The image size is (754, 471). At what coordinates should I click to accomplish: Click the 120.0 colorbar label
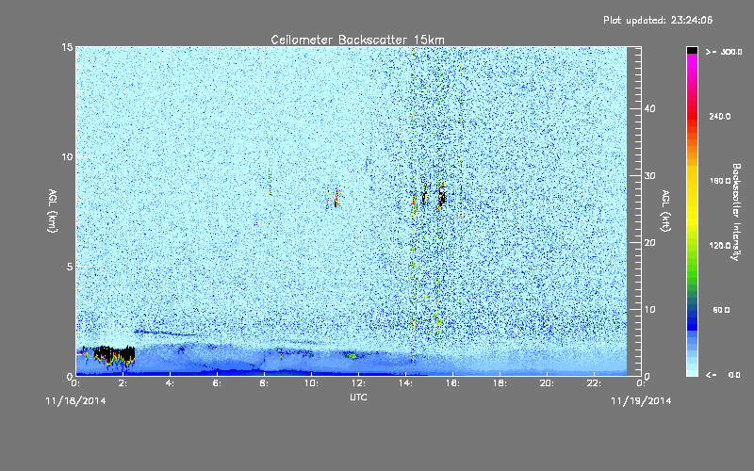(720, 245)
